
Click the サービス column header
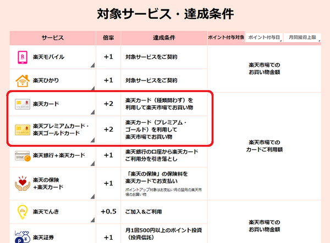coord(53,38)
